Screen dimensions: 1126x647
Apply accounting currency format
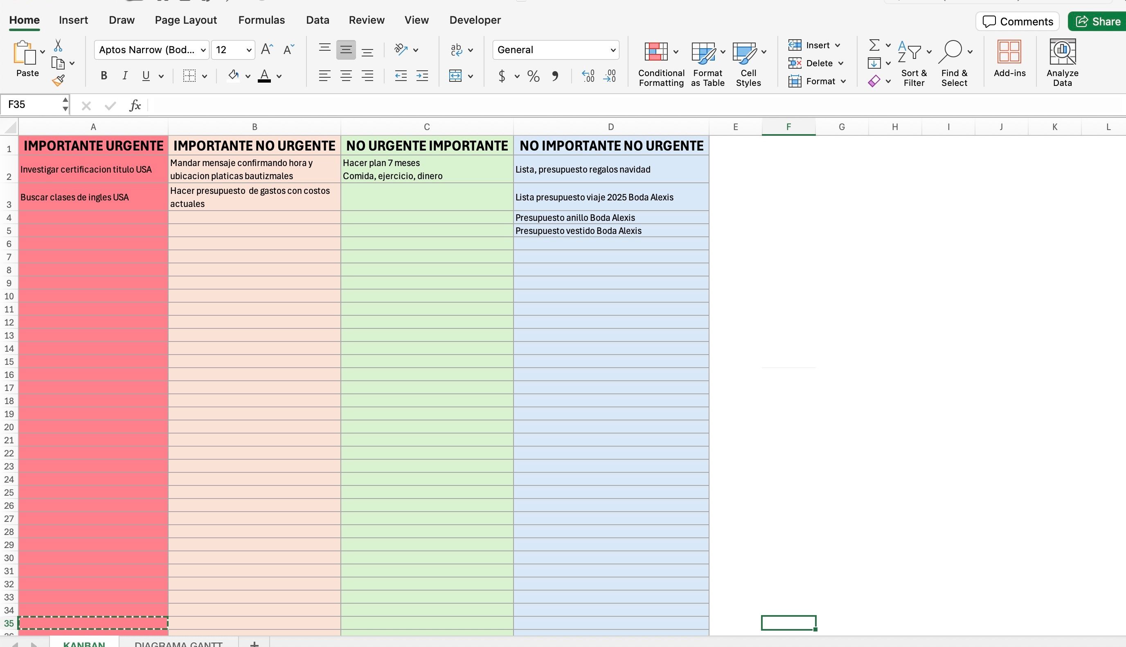coord(502,76)
